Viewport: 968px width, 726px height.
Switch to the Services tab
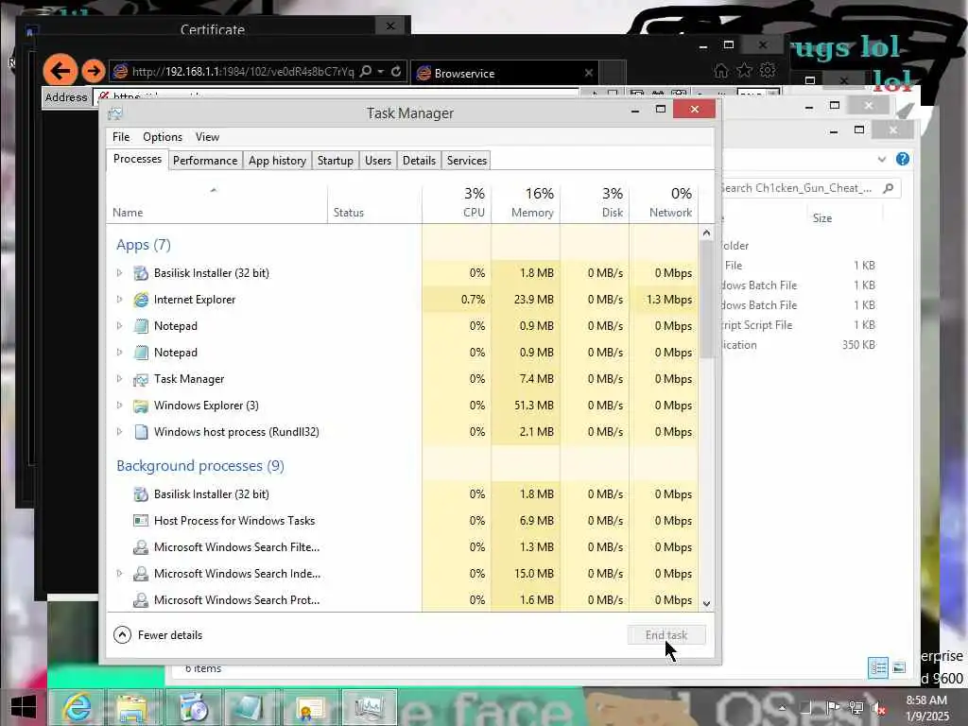point(467,161)
